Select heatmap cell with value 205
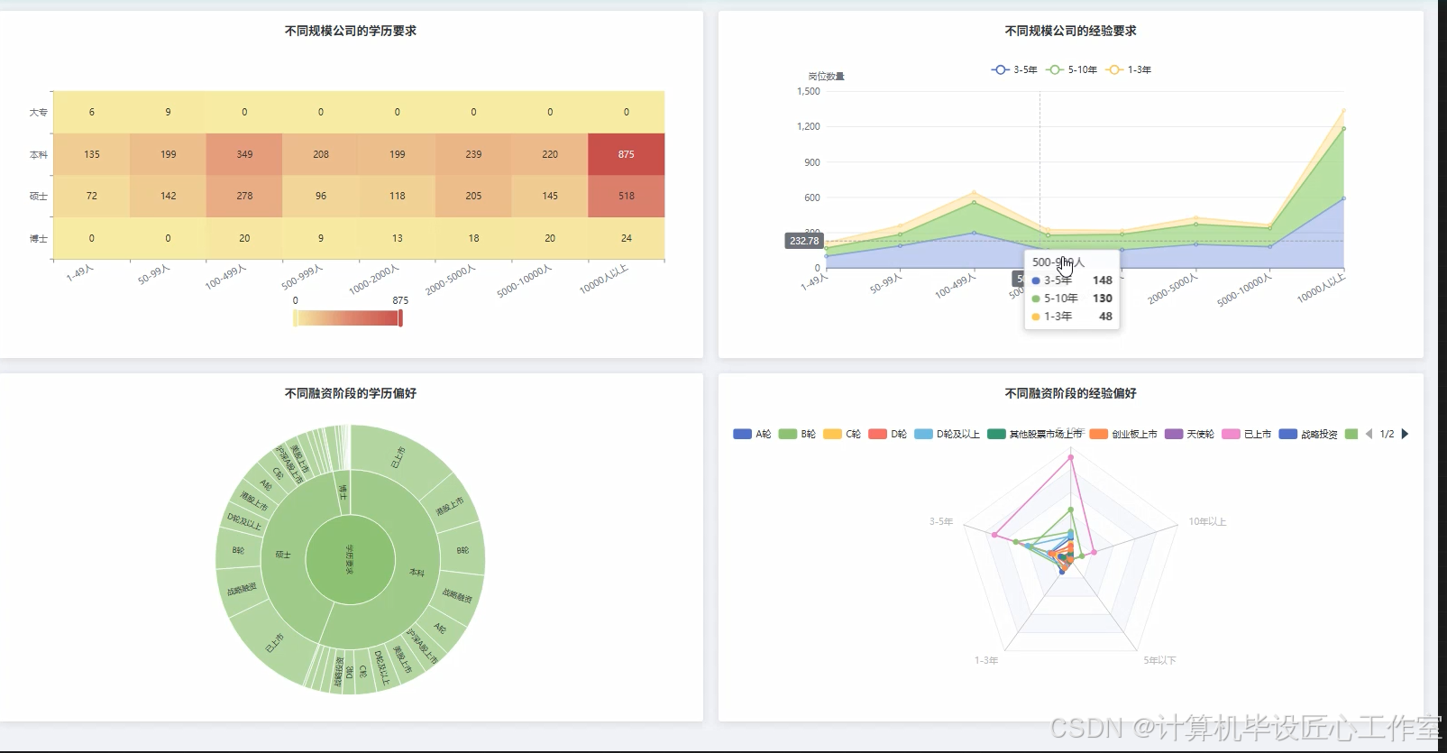The height and width of the screenshot is (753, 1447). 473,196
